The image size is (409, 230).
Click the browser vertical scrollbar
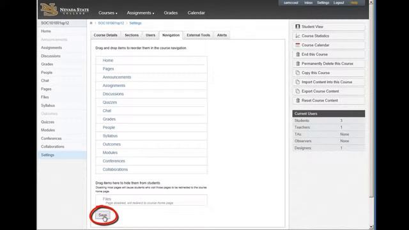point(371,102)
